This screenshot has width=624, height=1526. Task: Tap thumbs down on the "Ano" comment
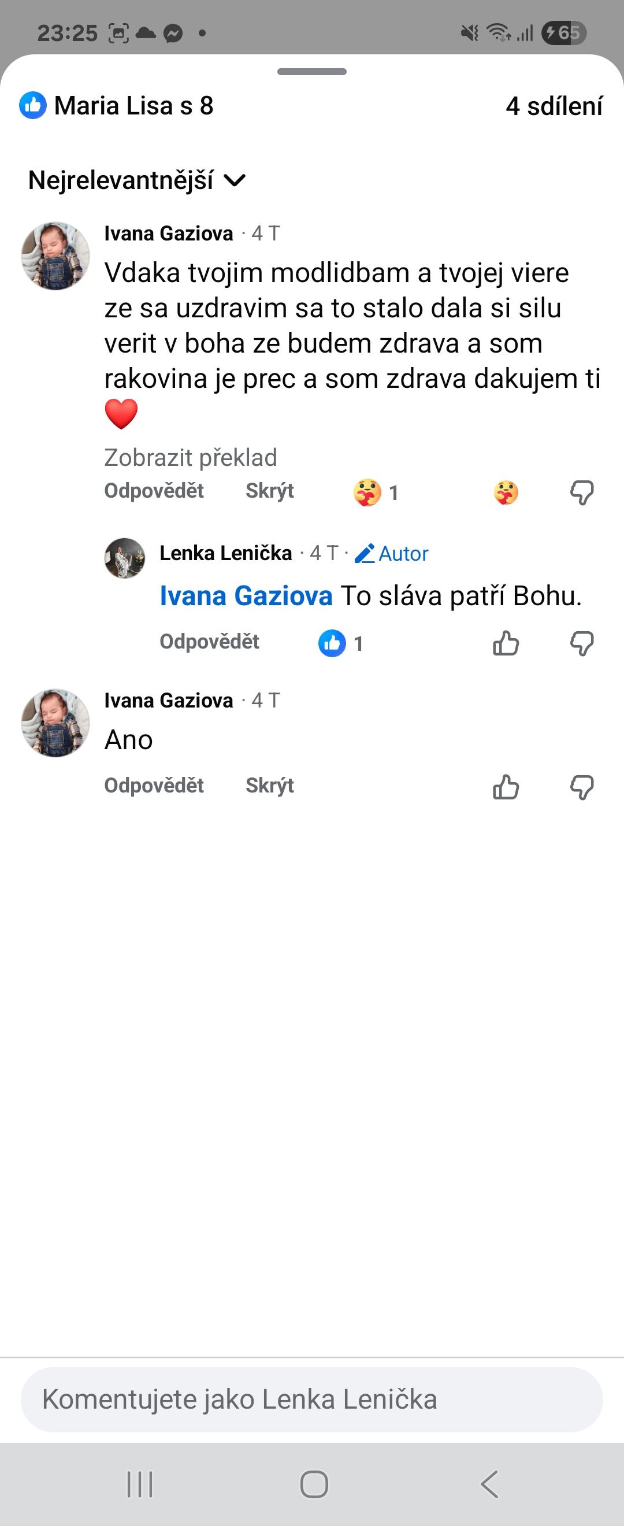point(581,787)
